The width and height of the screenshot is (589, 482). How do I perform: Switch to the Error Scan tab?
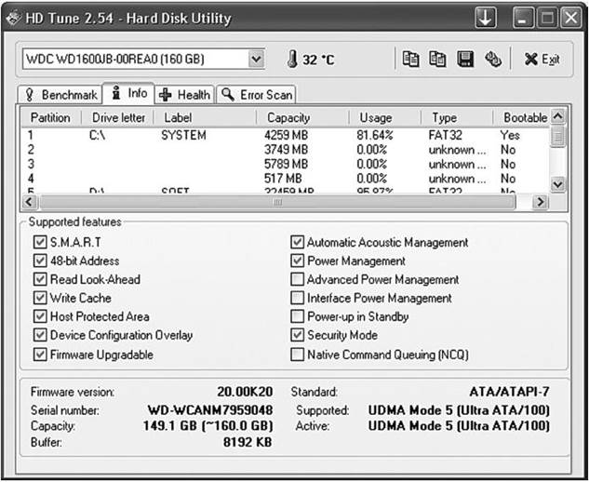coord(256,95)
